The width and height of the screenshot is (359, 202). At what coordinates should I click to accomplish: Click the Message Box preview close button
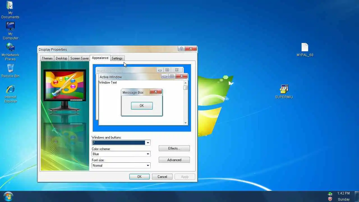pyautogui.click(x=156, y=91)
